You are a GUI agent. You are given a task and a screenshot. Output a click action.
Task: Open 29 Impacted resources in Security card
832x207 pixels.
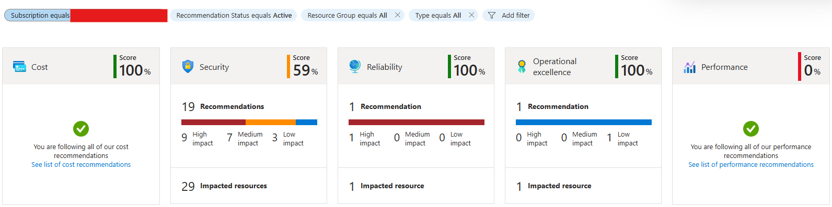224,186
